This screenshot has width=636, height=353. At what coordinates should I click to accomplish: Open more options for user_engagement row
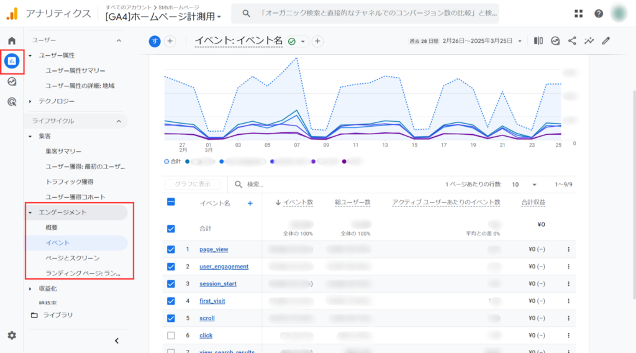coord(569,267)
